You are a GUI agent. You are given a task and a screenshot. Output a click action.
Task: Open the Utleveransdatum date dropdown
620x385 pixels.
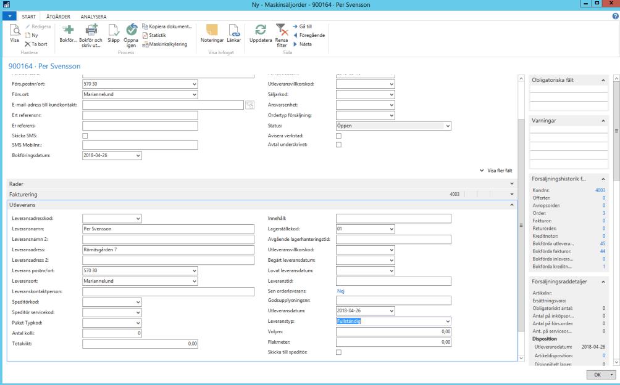click(x=392, y=311)
